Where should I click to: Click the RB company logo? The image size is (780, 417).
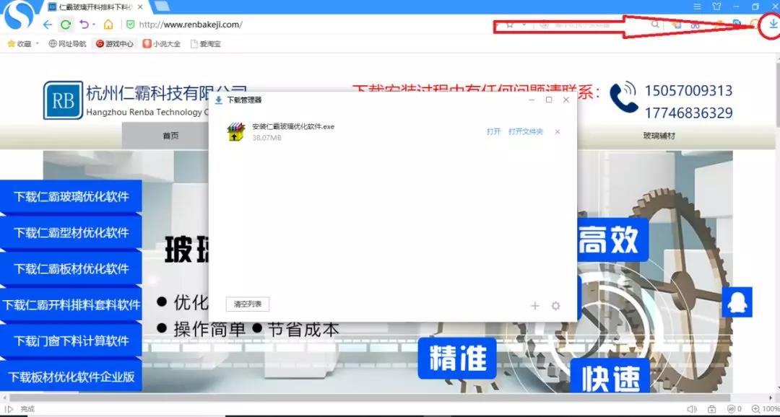(x=63, y=100)
